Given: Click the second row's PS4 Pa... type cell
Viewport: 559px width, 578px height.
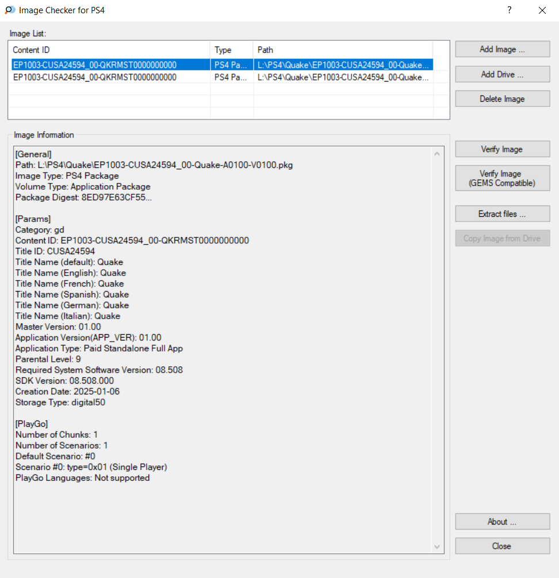Looking at the screenshot, I should point(231,78).
